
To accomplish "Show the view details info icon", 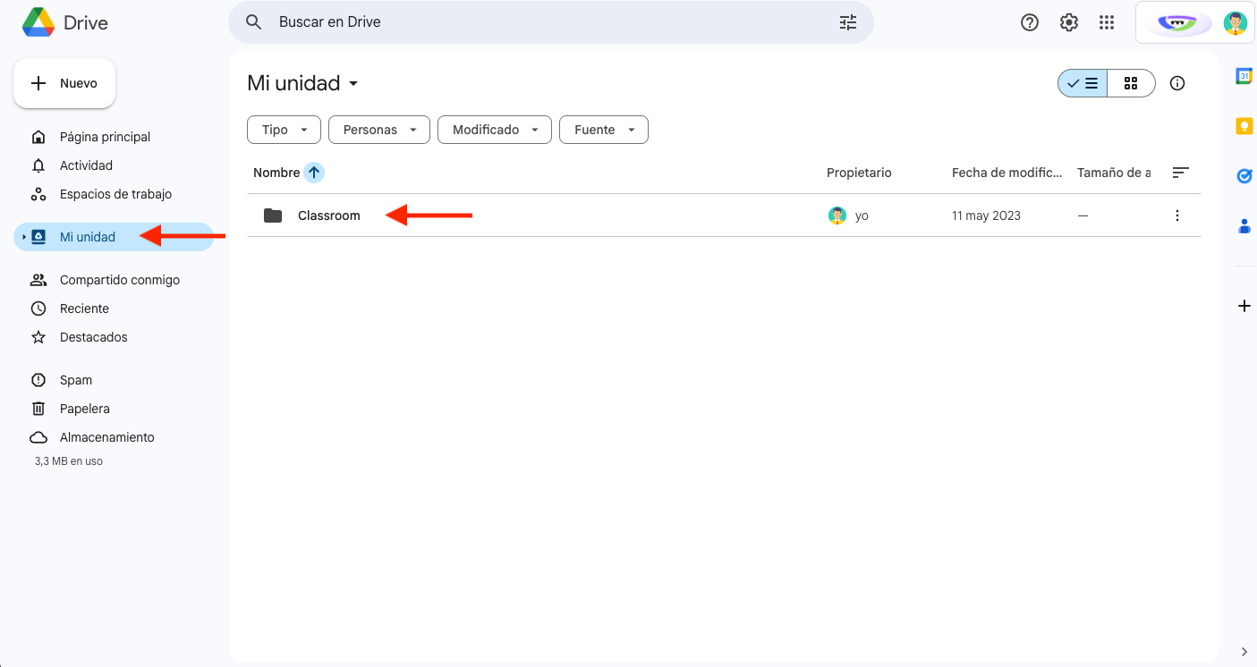I will click(x=1177, y=83).
